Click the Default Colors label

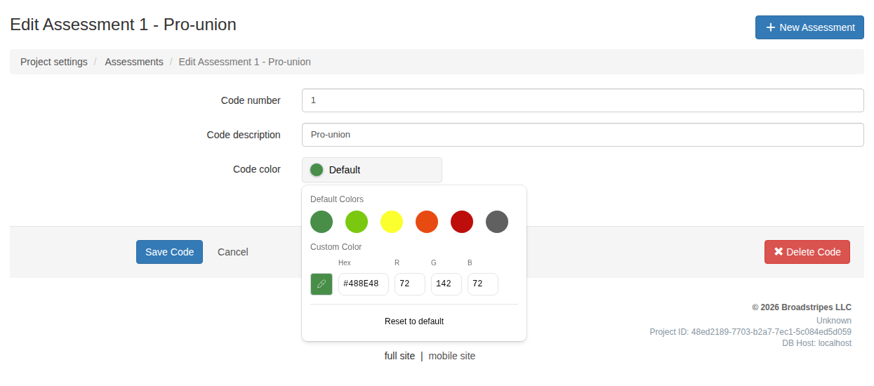coord(337,199)
